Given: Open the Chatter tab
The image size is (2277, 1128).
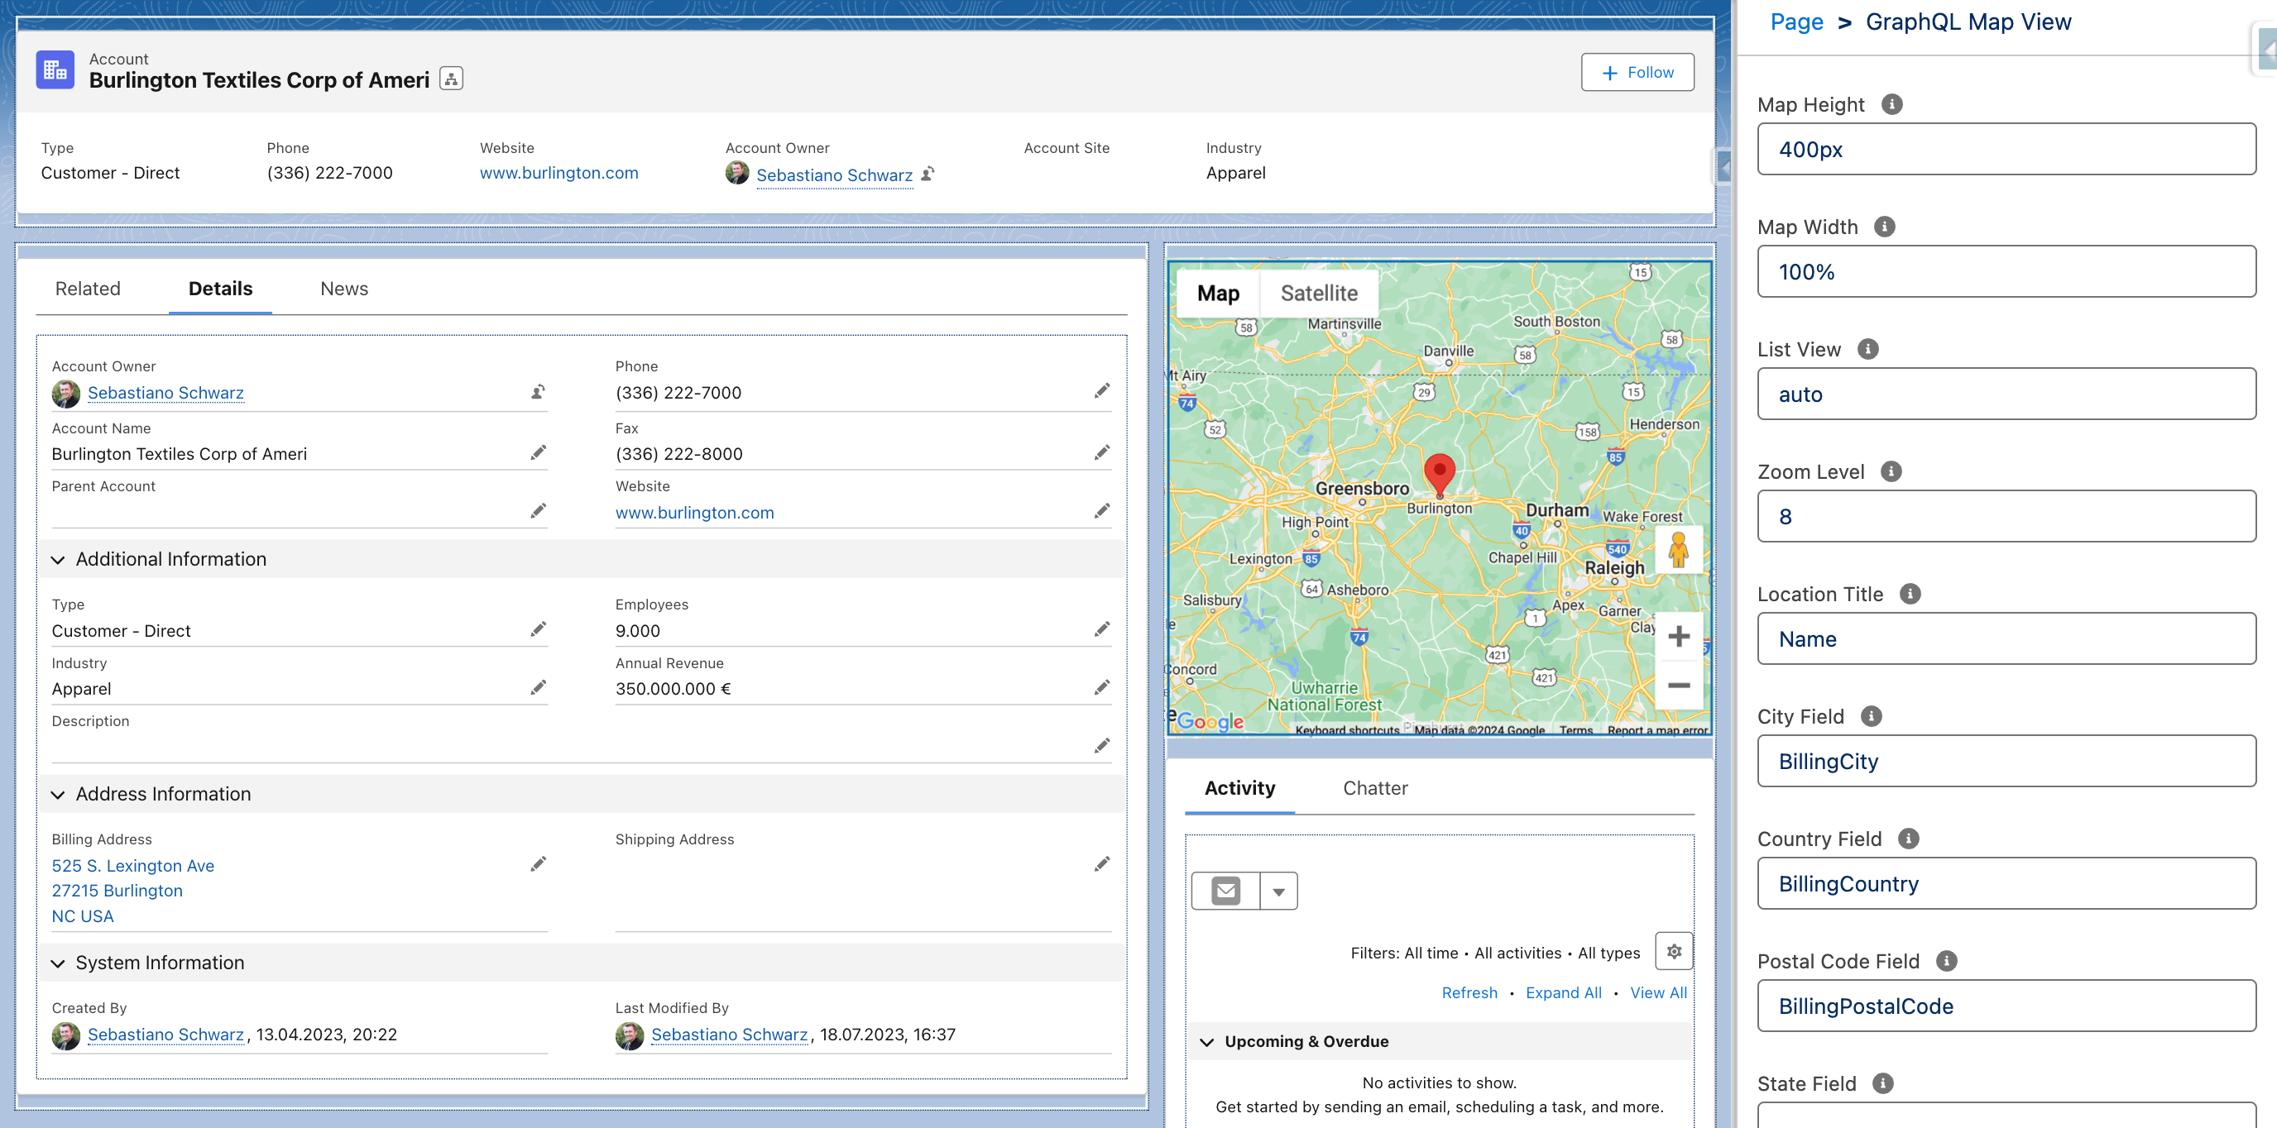Looking at the screenshot, I should pos(1374,788).
